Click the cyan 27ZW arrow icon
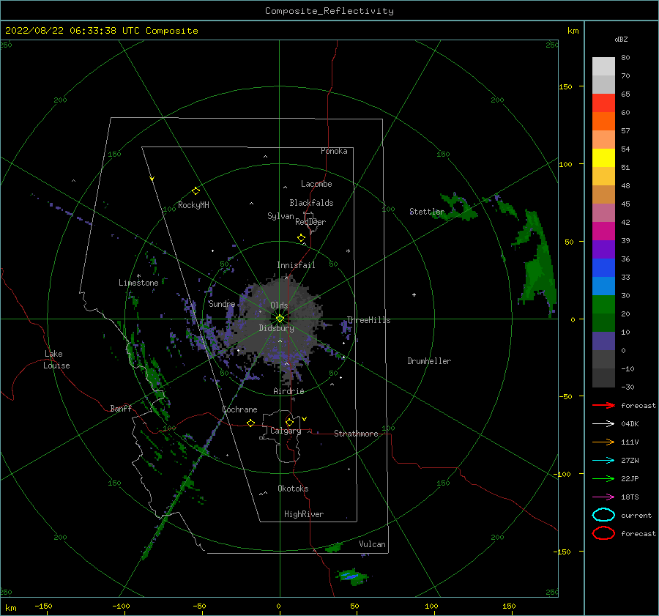659x616 pixels. point(603,461)
